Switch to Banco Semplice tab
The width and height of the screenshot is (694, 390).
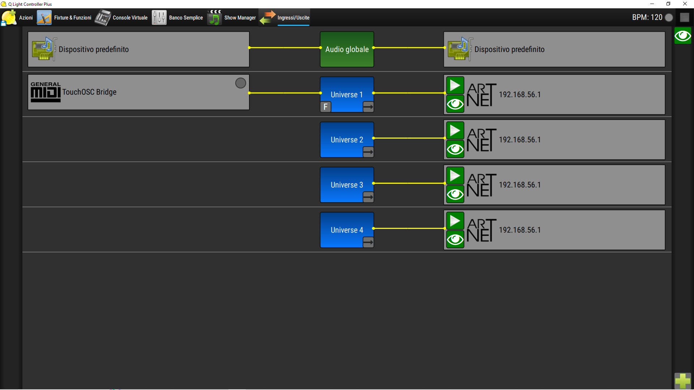click(177, 18)
